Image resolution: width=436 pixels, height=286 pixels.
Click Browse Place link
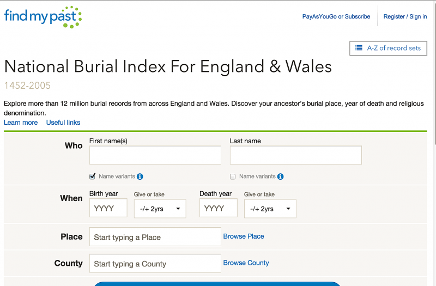[x=244, y=236]
